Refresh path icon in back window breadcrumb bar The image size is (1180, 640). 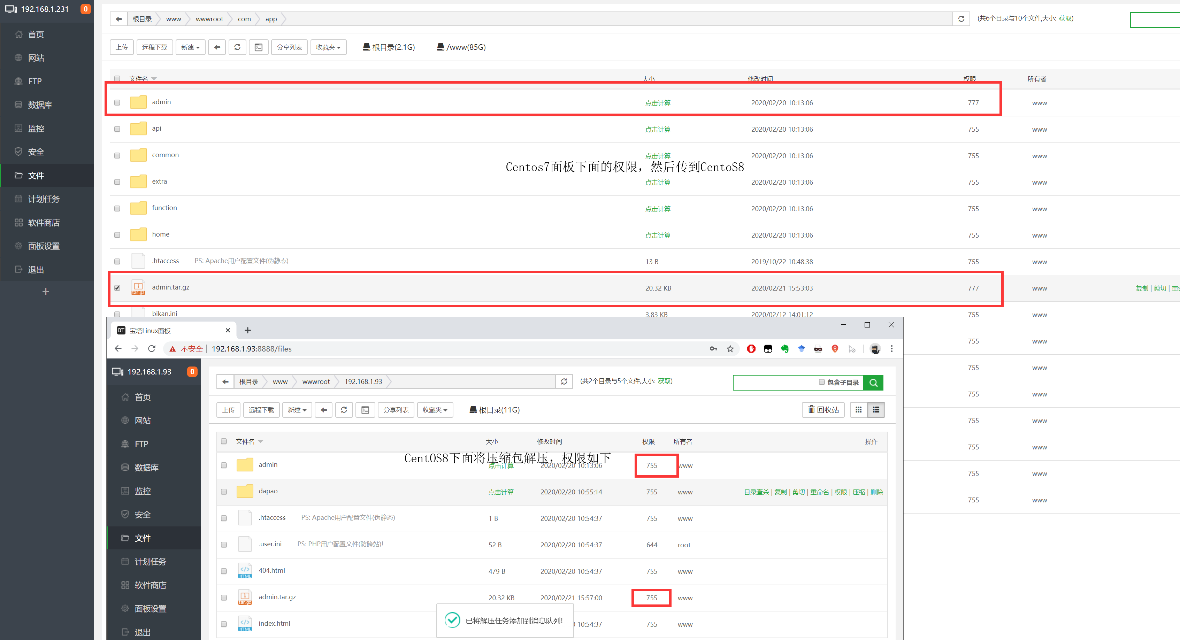(961, 19)
